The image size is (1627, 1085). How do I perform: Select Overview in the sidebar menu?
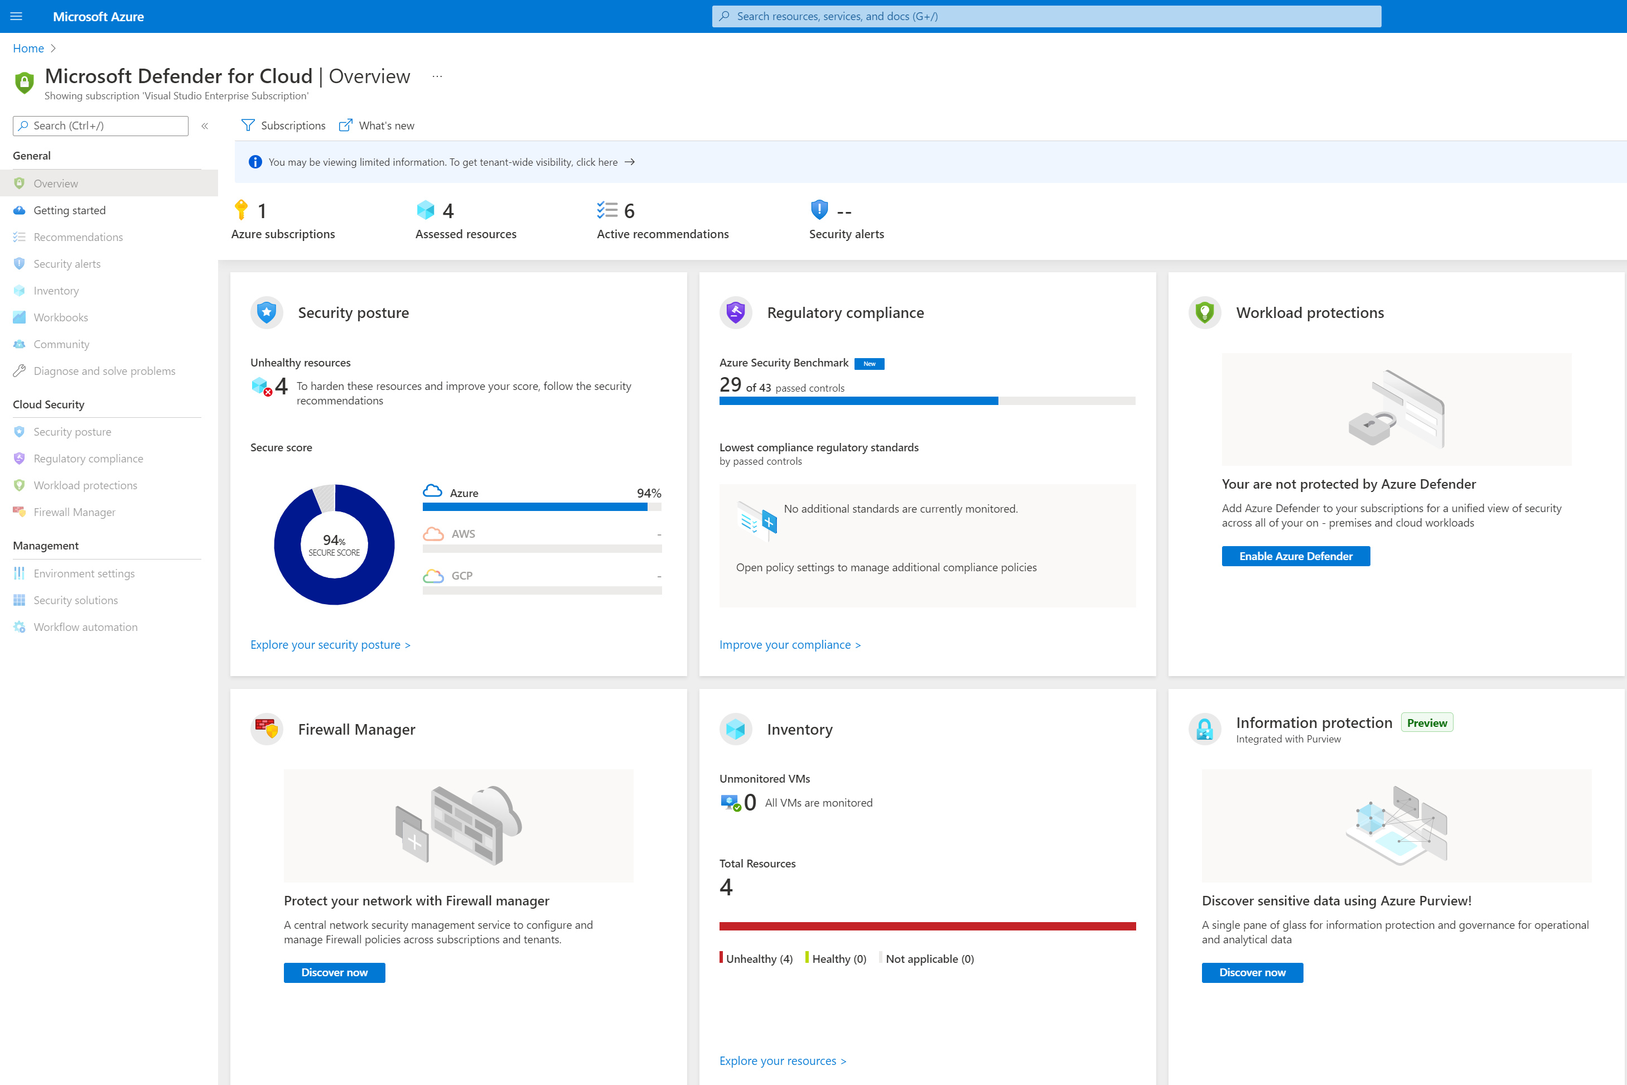(x=55, y=182)
